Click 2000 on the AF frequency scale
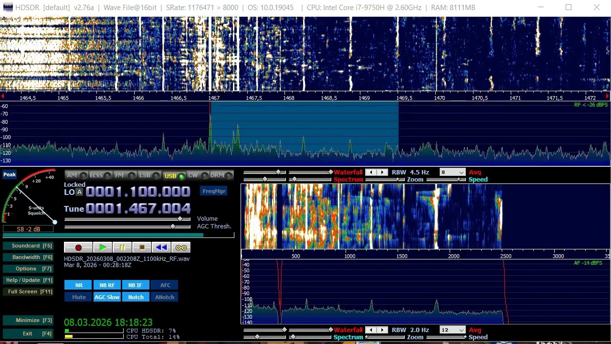611x344 pixels. [x=453, y=256]
